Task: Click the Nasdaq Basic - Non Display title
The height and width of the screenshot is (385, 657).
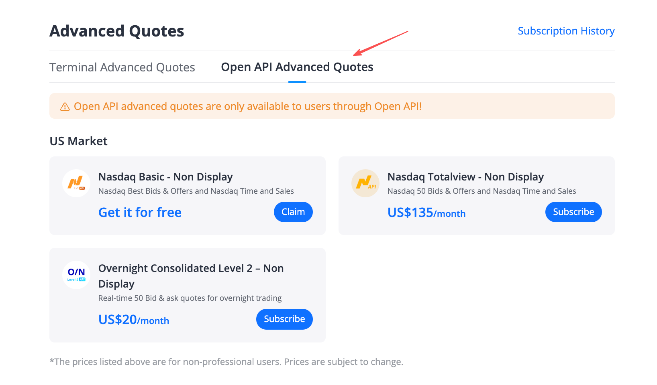Action: 165,177
